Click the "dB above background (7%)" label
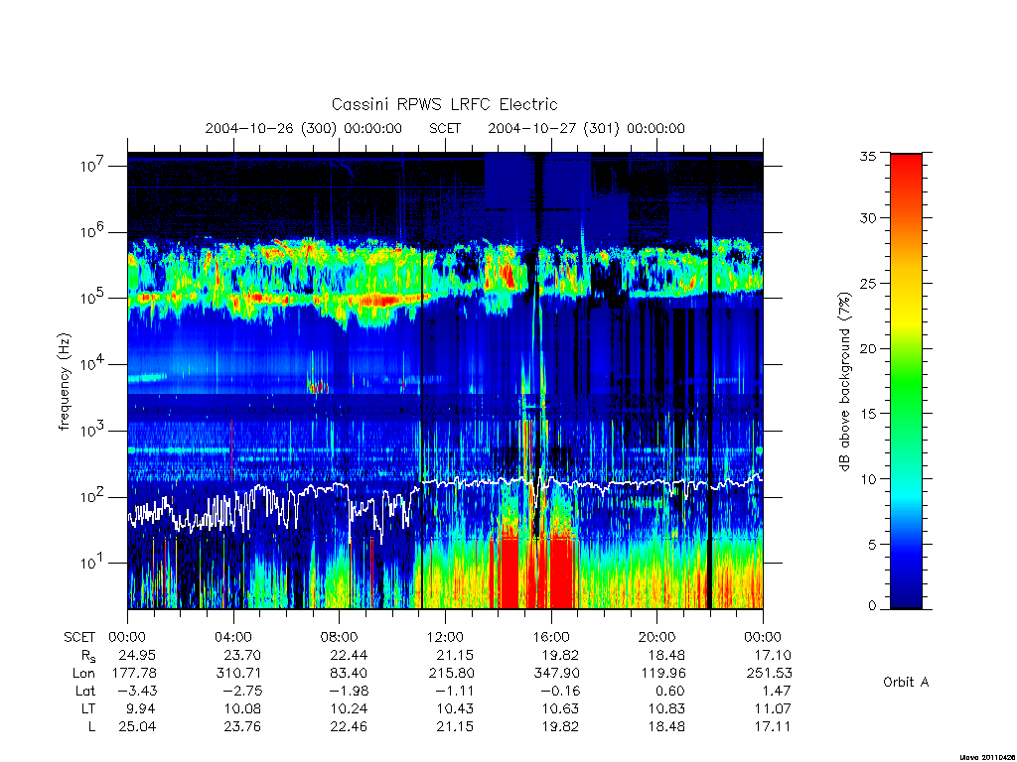The width and height of the screenshot is (1017, 762). tap(844, 382)
